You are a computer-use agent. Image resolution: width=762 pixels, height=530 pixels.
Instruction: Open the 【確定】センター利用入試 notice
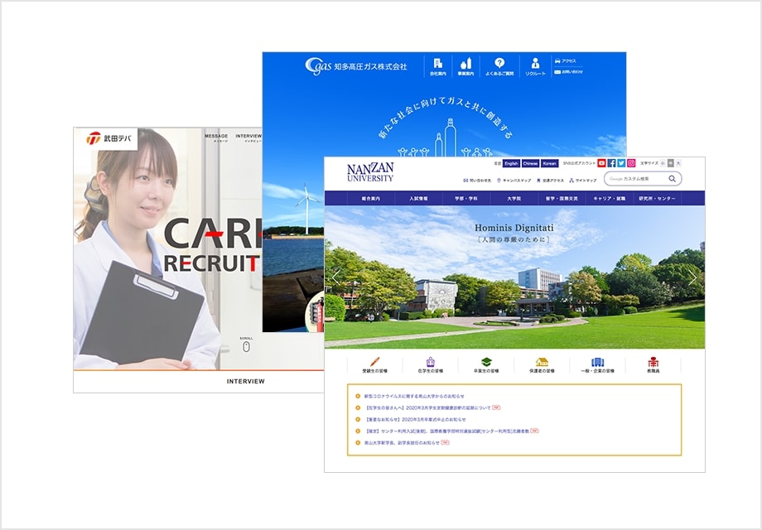(446, 431)
